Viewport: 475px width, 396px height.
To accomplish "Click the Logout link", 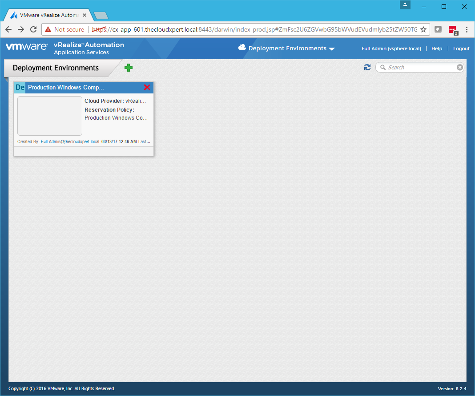I will click(461, 48).
